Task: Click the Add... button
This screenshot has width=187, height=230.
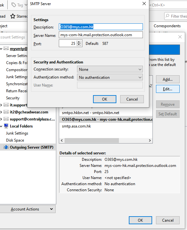Action: (x=168, y=79)
